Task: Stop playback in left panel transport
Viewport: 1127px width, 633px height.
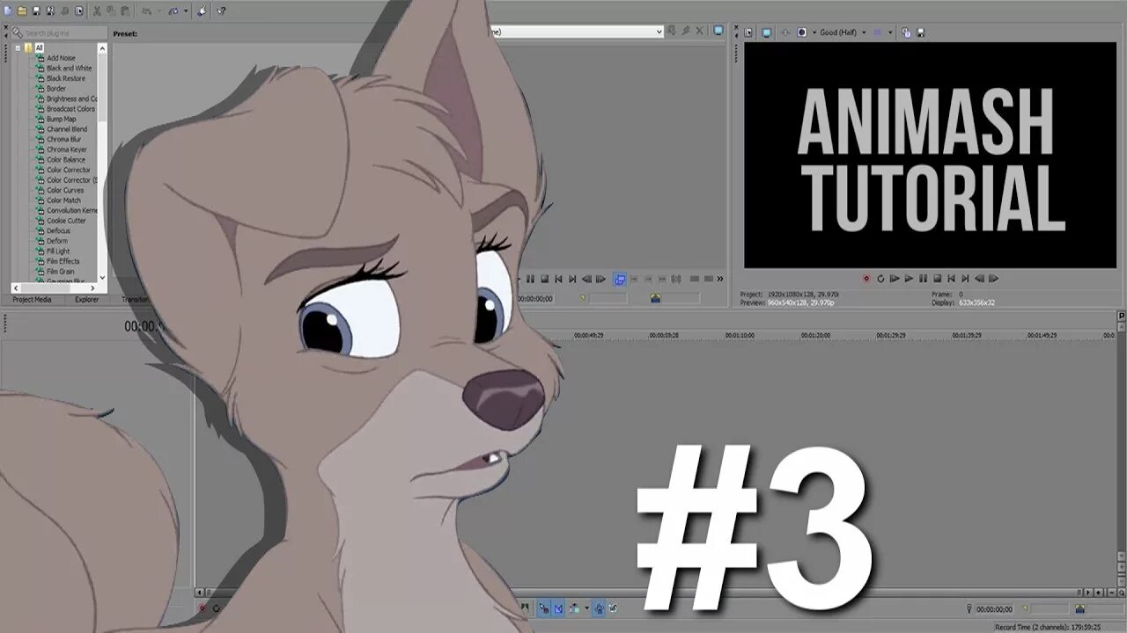Action: click(544, 279)
